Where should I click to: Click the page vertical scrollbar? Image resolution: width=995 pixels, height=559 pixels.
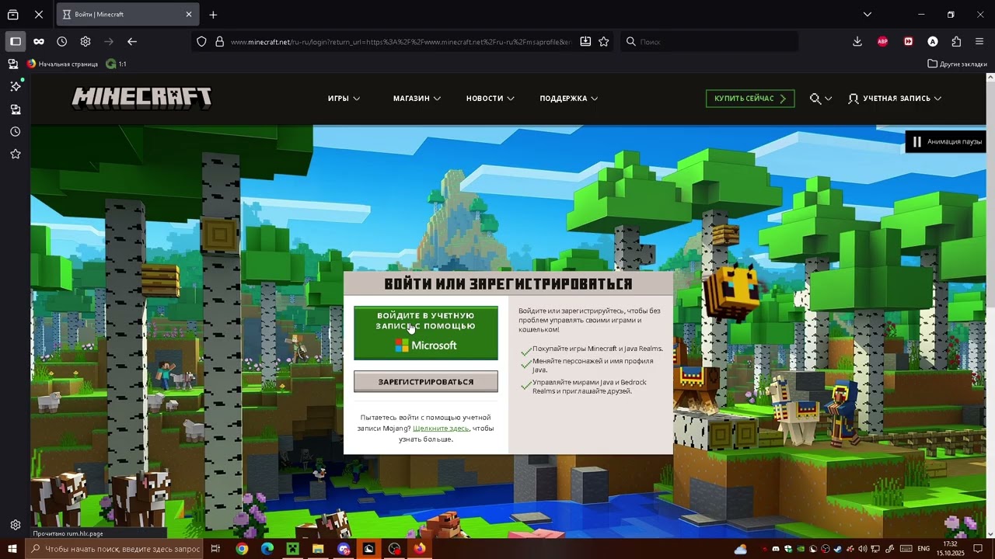pos(990,304)
